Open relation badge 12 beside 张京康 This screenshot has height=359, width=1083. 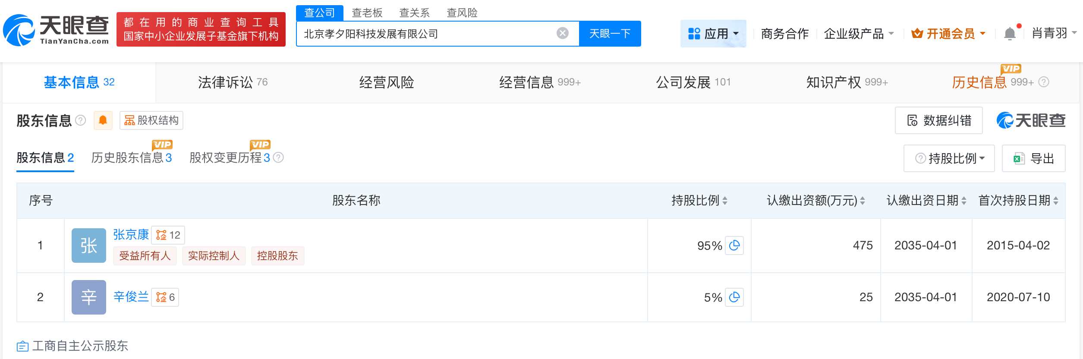tap(168, 235)
